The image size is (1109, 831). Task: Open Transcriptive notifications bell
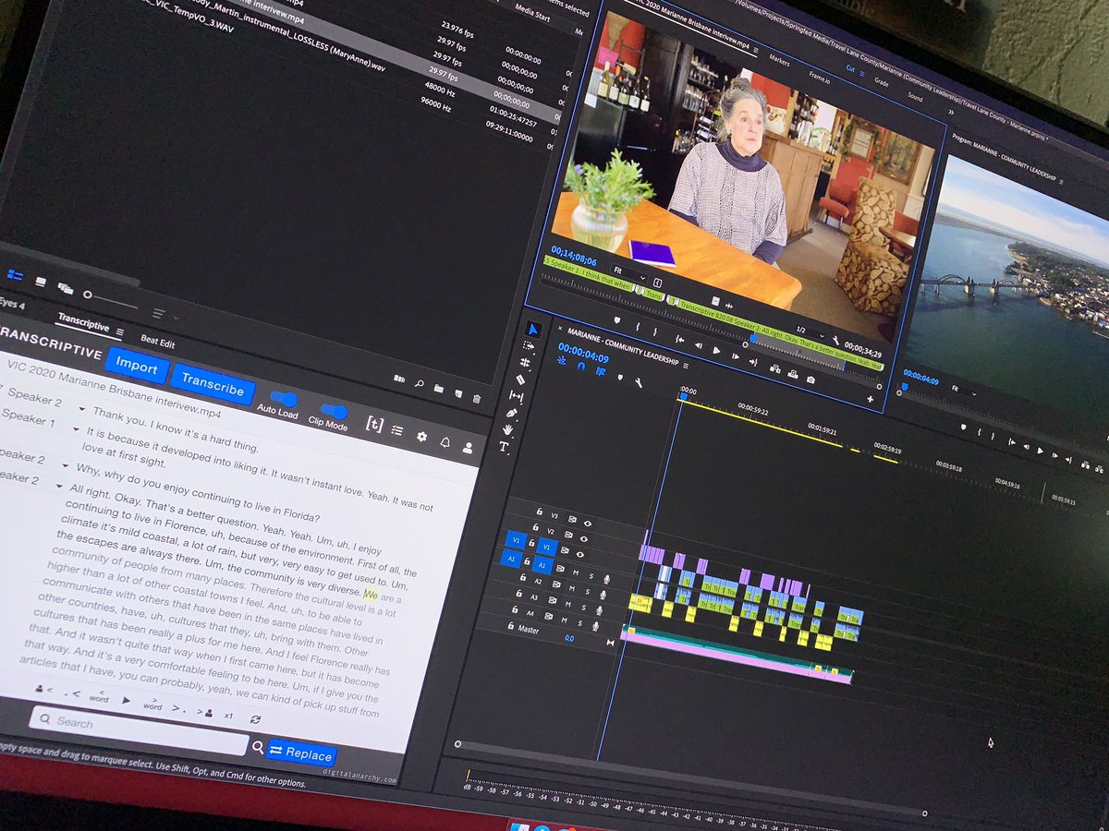pos(445,442)
